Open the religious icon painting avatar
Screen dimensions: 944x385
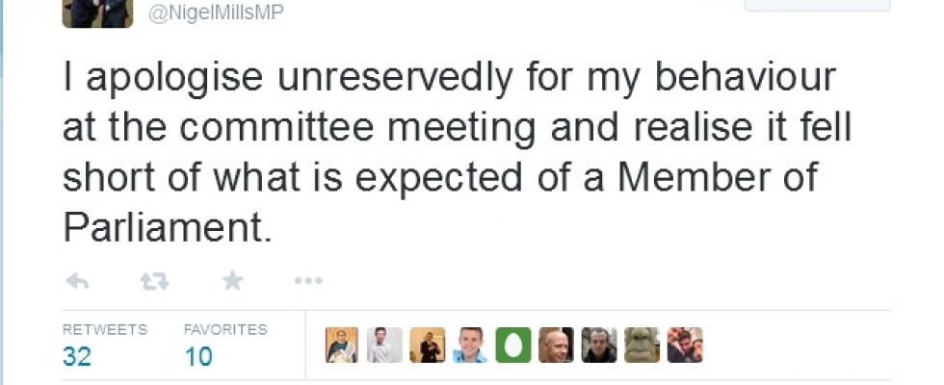coord(342,345)
